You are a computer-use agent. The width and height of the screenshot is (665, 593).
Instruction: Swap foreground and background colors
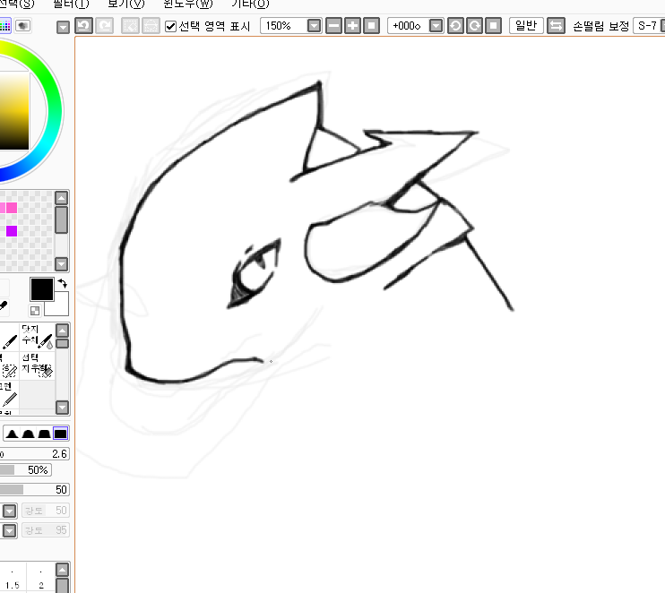[x=63, y=284]
